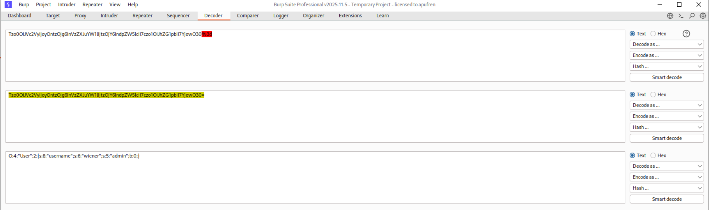Expand "Decode as" dropdown in top panel
Screen dimensions: 709x210
pyautogui.click(x=667, y=44)
